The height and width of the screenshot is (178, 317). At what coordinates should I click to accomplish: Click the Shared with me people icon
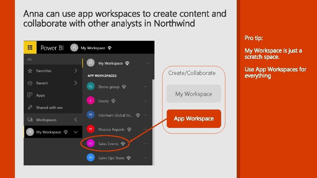(x=30, y=108)
